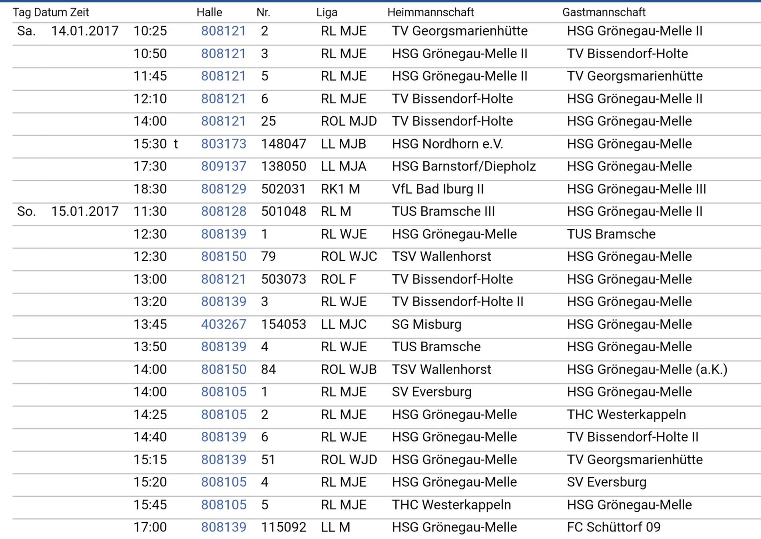Select game number 501048
Screen dimensions: 761x539
point(283,212)
